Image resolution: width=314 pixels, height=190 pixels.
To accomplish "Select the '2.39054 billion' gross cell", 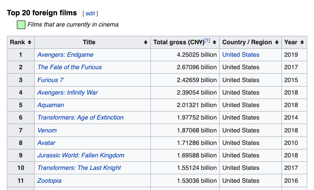I will point(185,93).
